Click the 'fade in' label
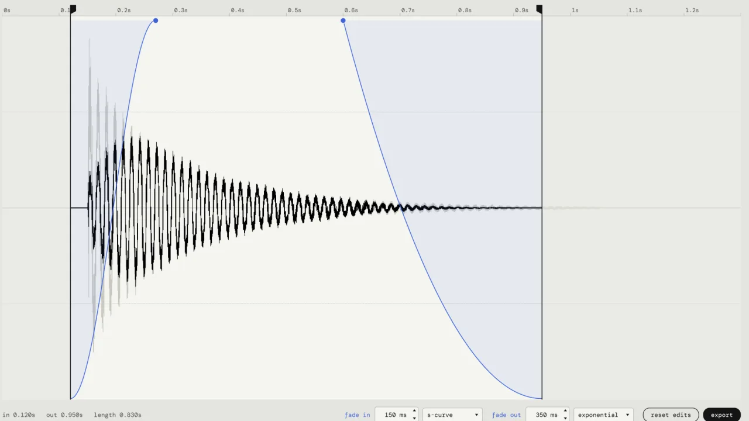 coord(357,415)
